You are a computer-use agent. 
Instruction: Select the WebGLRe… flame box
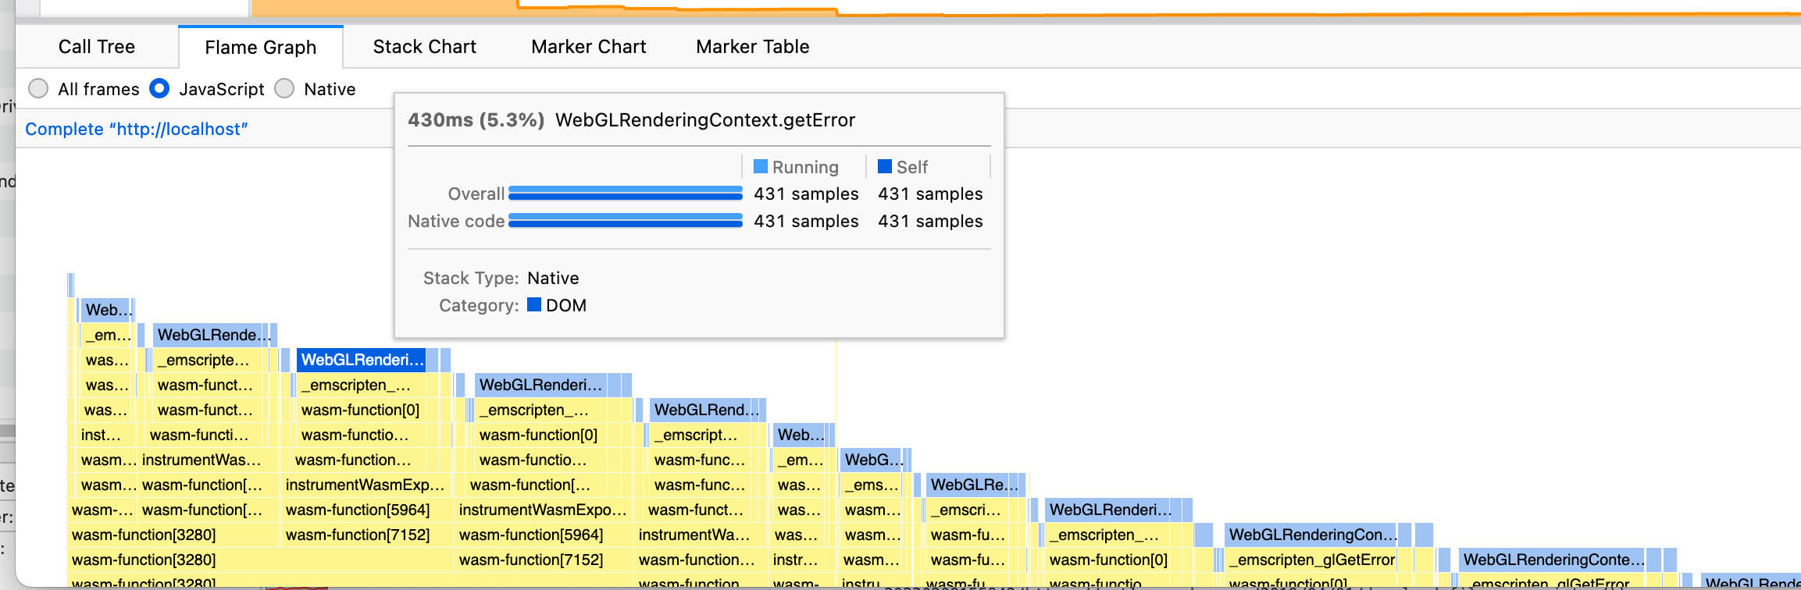pos(973,485)
